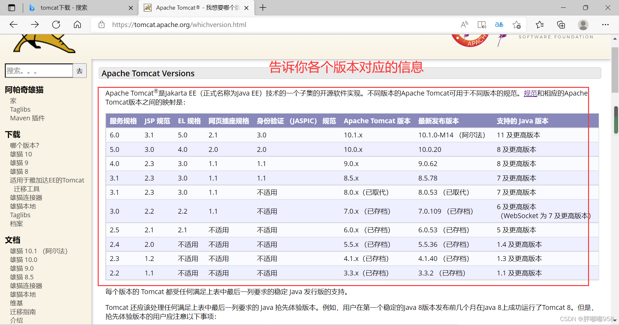Go to the browser Home page icon
Screen dimensions: 619x325
pos(77,24)
